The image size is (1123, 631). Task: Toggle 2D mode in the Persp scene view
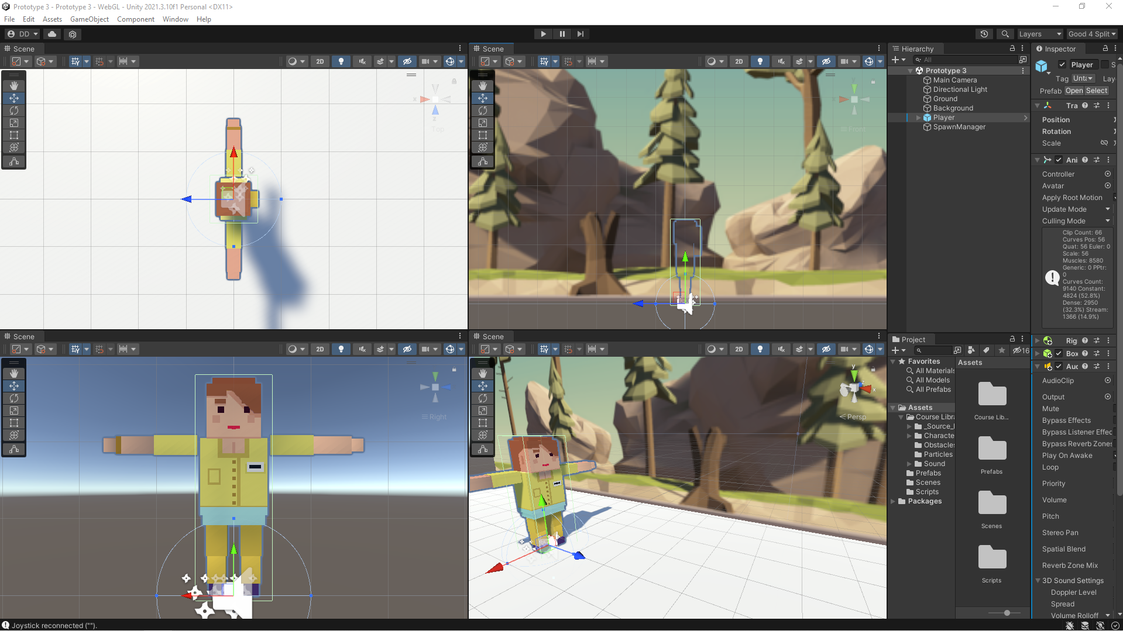click(739, 349)
